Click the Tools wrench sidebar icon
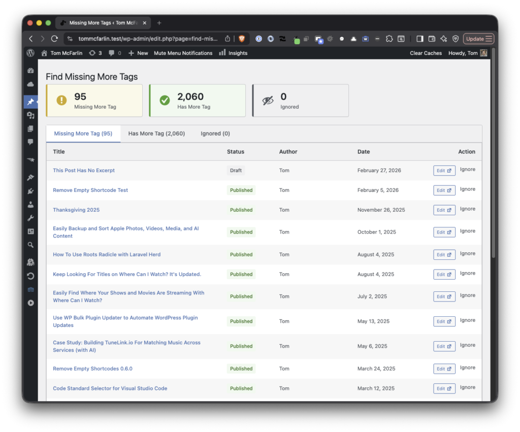The height and width of the screenshot is (432, 520). [x=30, y=218]
